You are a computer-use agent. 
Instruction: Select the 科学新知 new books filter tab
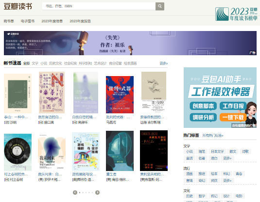click(86, 63)
